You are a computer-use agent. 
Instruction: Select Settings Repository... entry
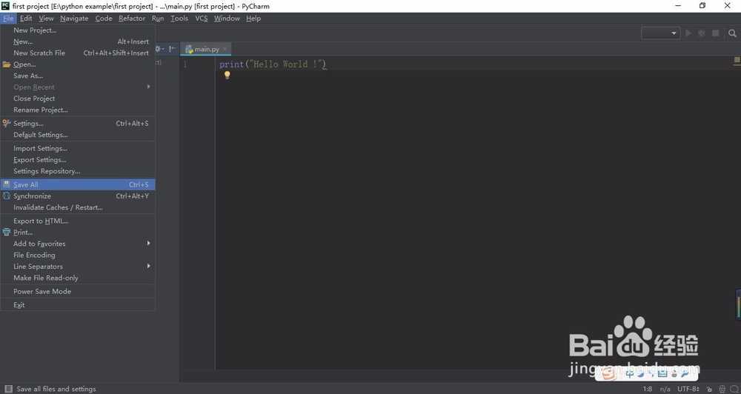pyautogui.click(x=78, y=171)
